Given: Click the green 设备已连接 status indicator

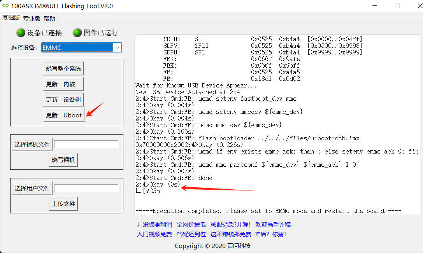Looking at the screenshot, I should (21, 33).
